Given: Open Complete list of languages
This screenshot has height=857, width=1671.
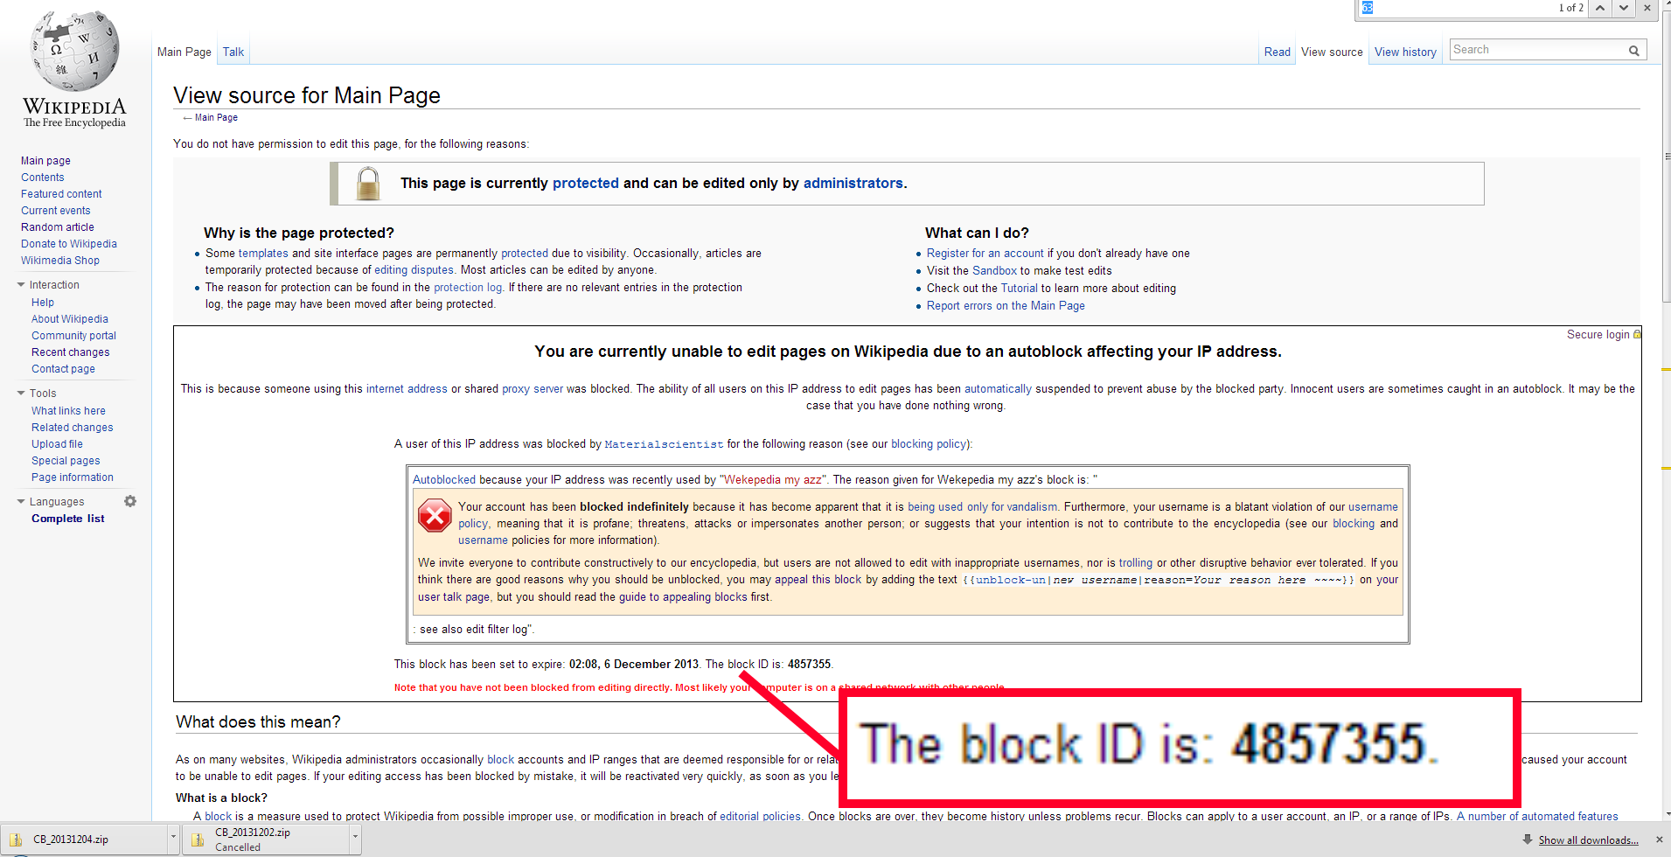Looking at the screenshot, I should 68,519.
